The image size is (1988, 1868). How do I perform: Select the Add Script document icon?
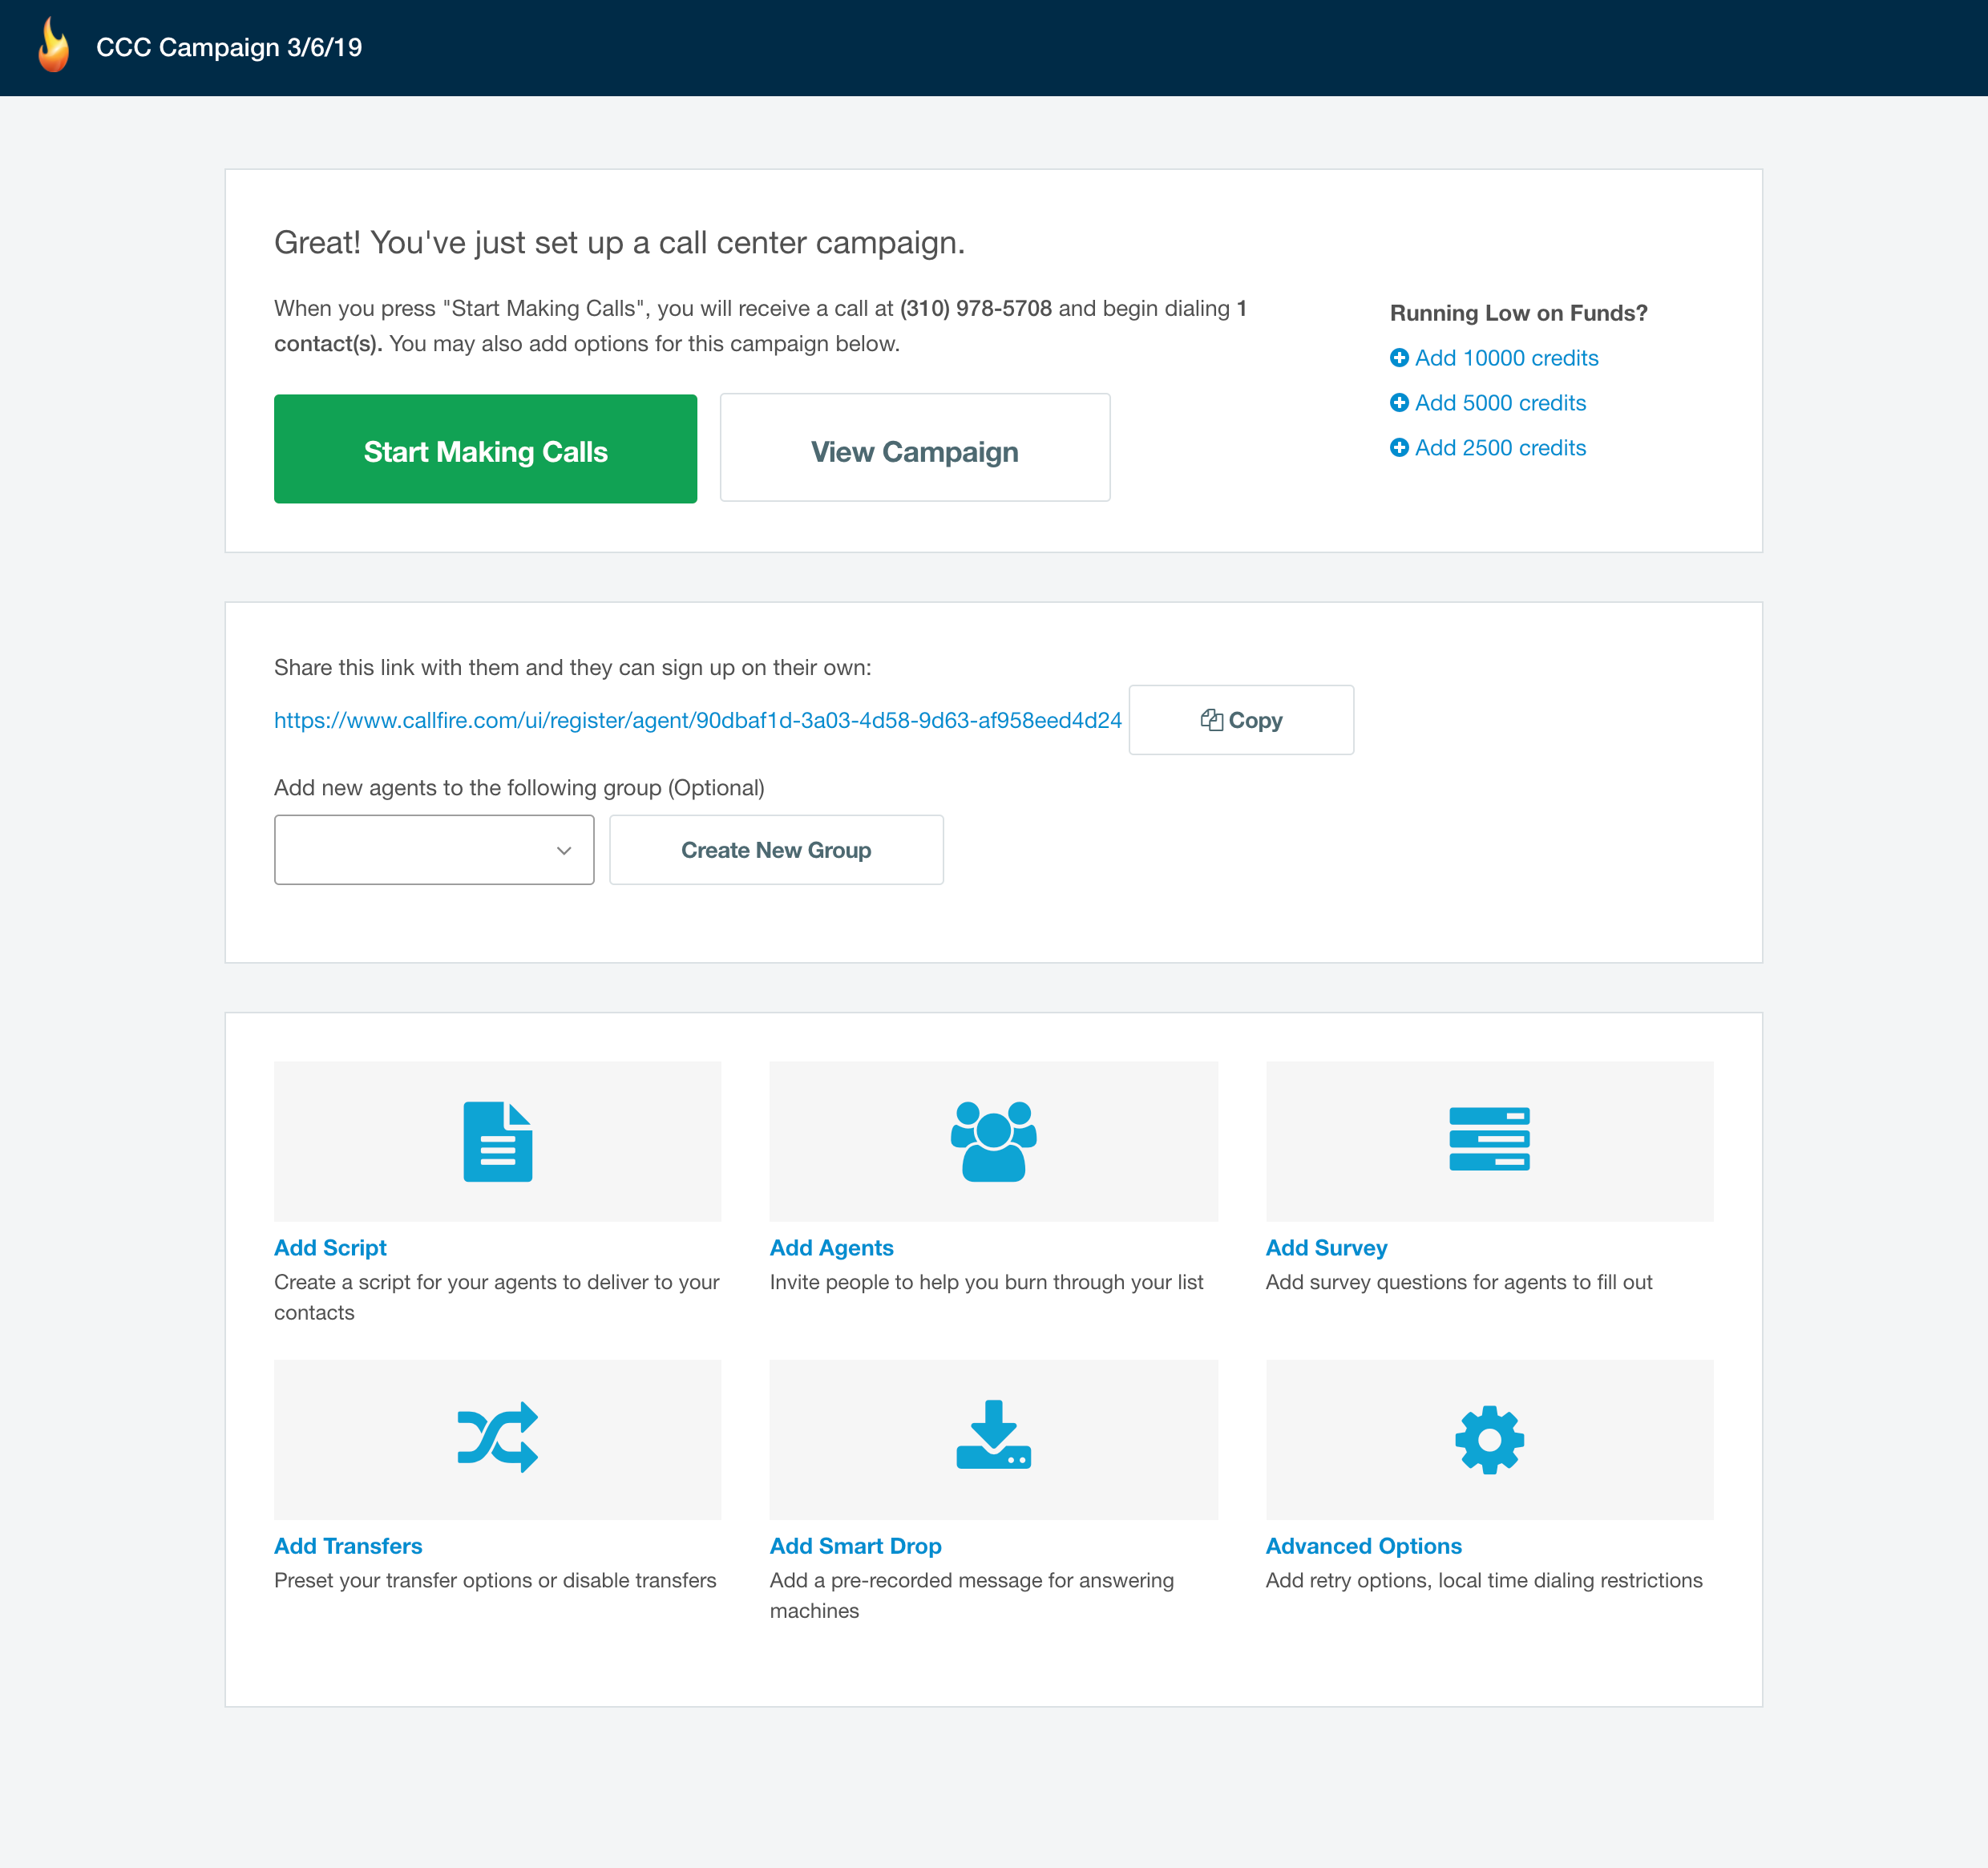pos(497,1141)
